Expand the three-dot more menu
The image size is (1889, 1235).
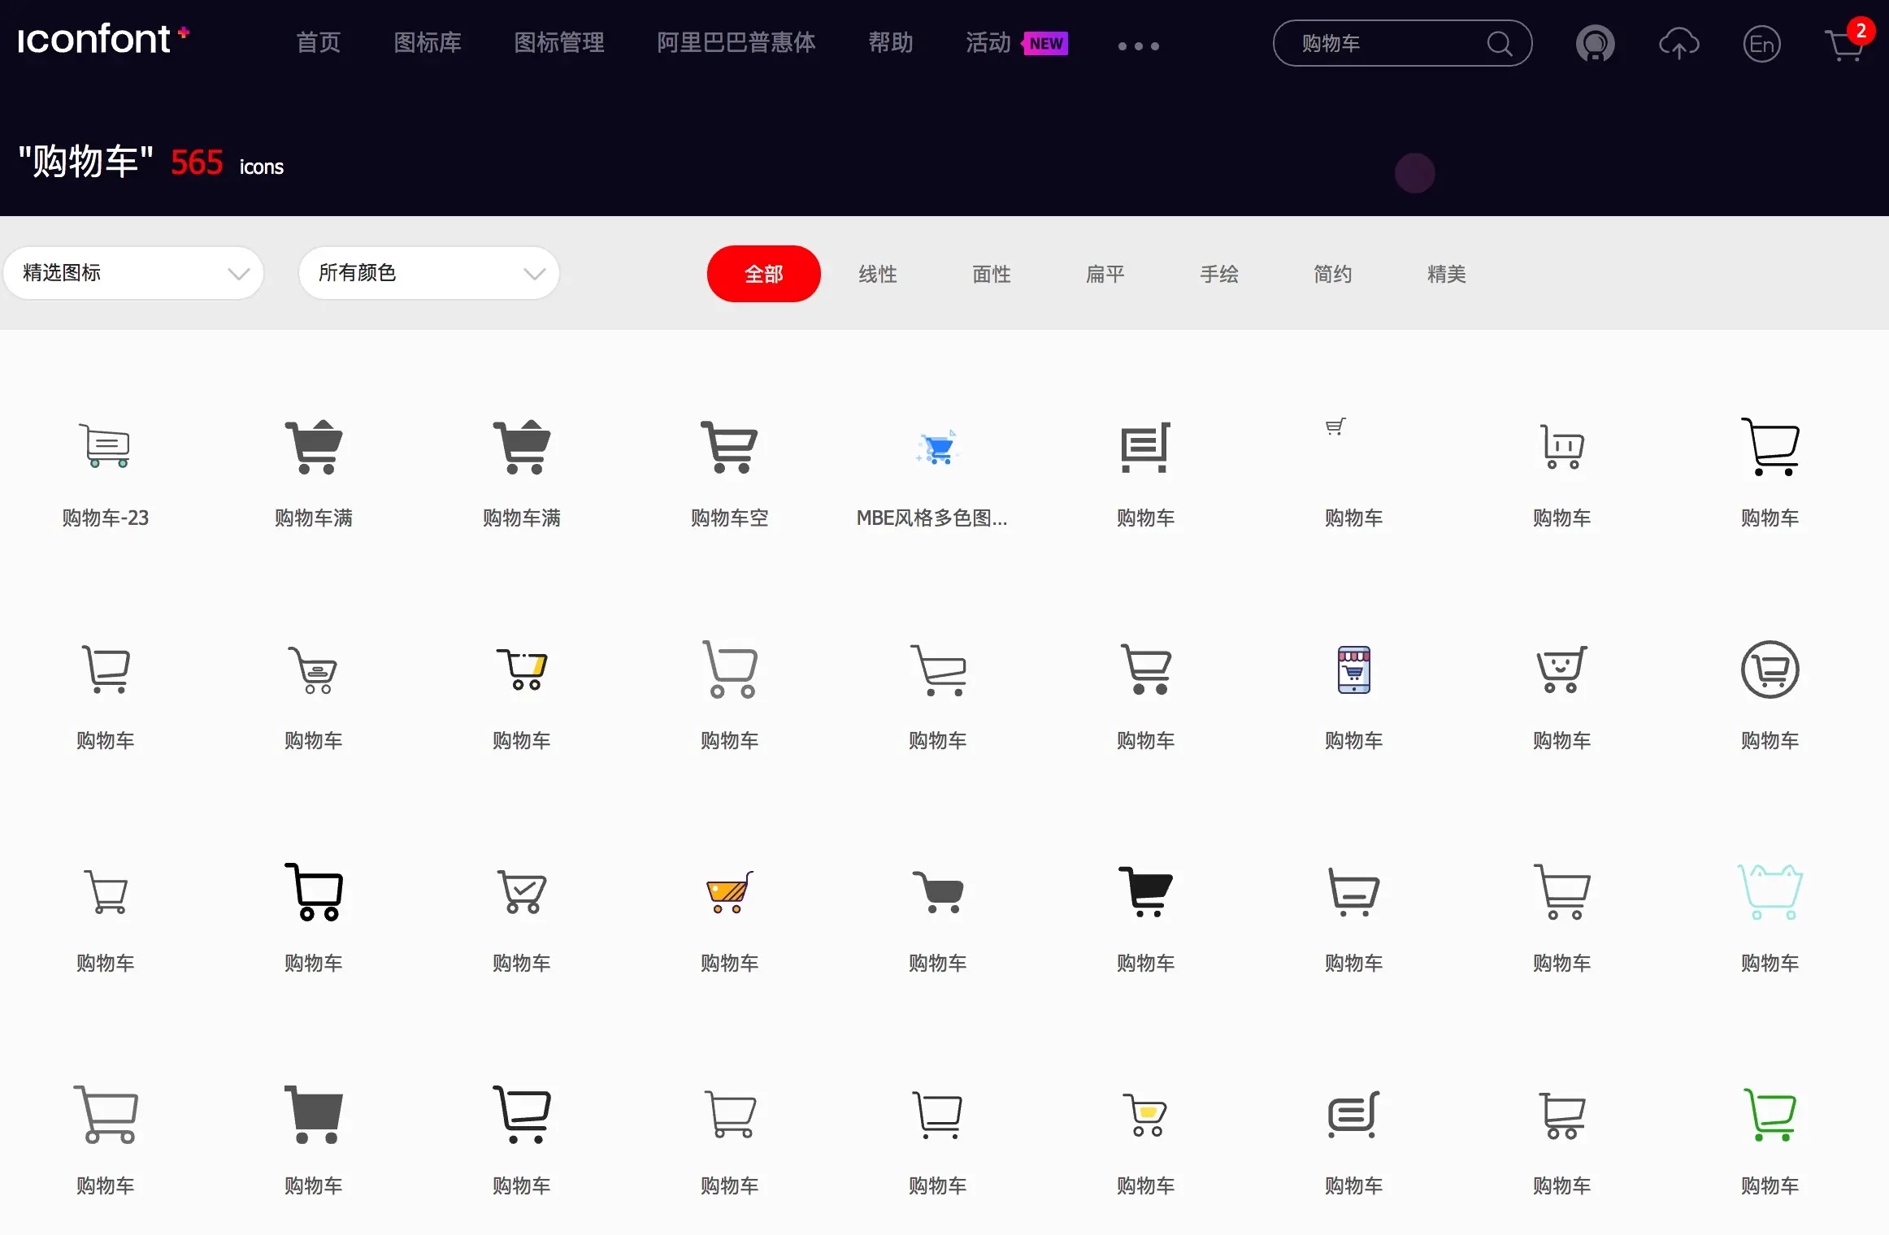1138,45
